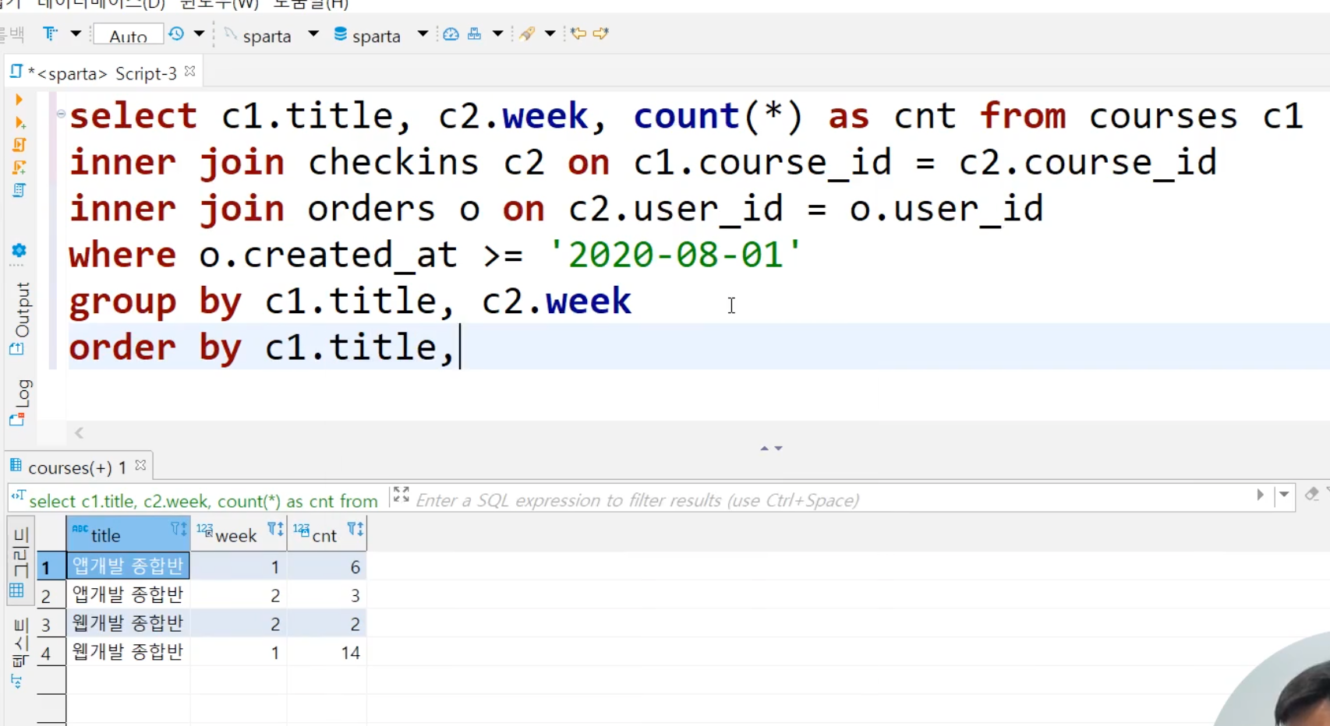Collapse results panel via the sash up arrow
Screen dimensions: 1330x726
765,448
